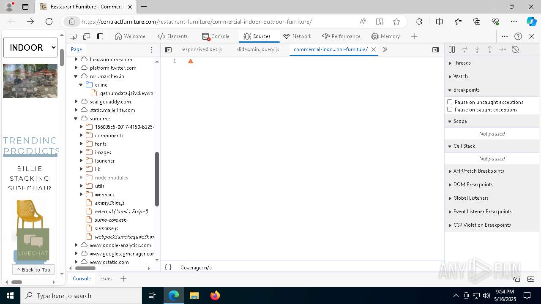This screenshot has height=304, width=541.
Task: Click the Step button in debugger
Action: click(x=503, y=49)
